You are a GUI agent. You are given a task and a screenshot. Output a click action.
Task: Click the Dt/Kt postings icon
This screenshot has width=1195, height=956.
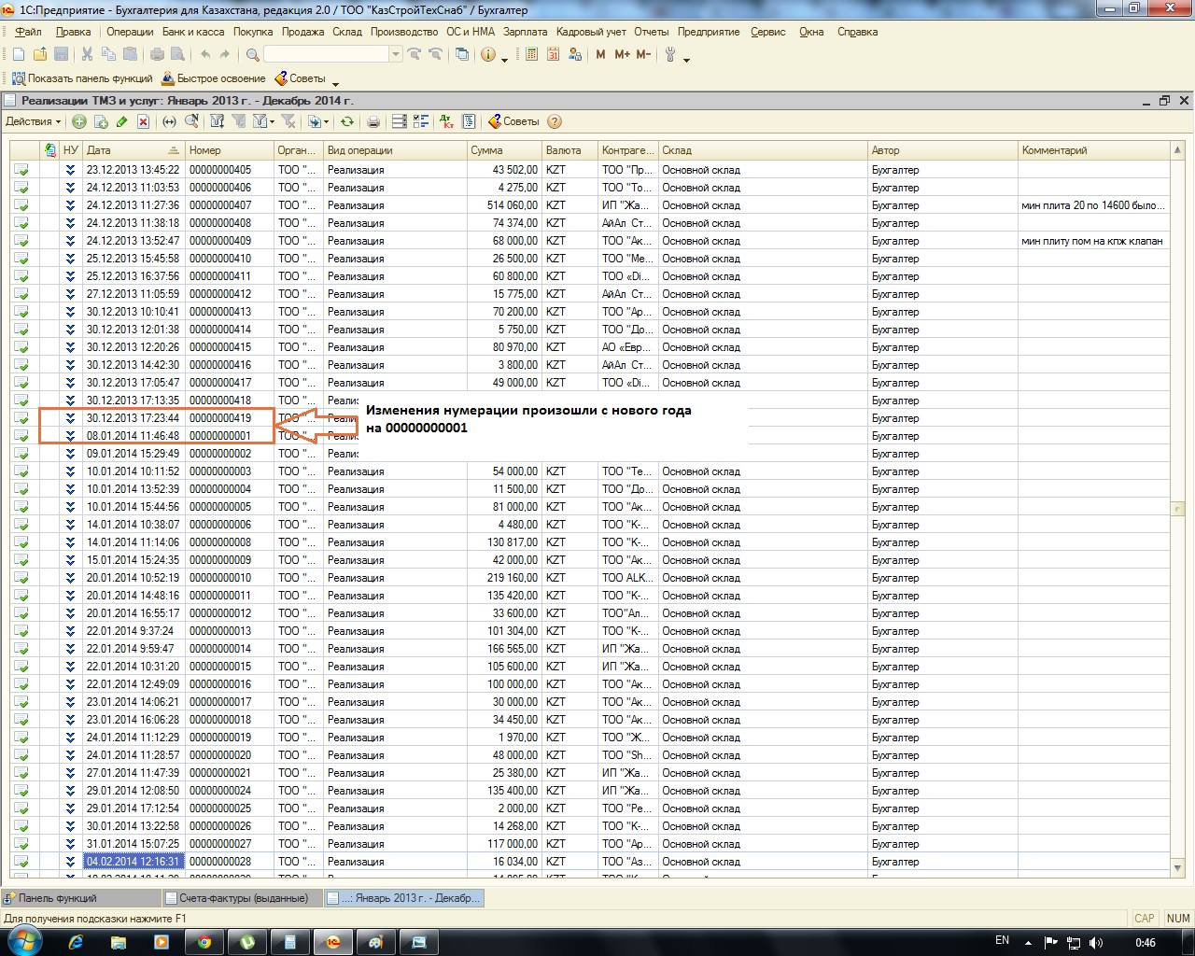point(447,121)
